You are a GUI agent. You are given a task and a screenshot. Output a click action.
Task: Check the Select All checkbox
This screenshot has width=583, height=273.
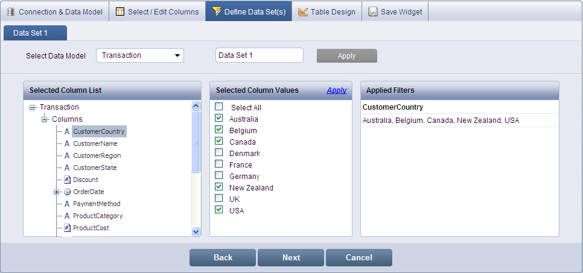click(x=219, y=107)
